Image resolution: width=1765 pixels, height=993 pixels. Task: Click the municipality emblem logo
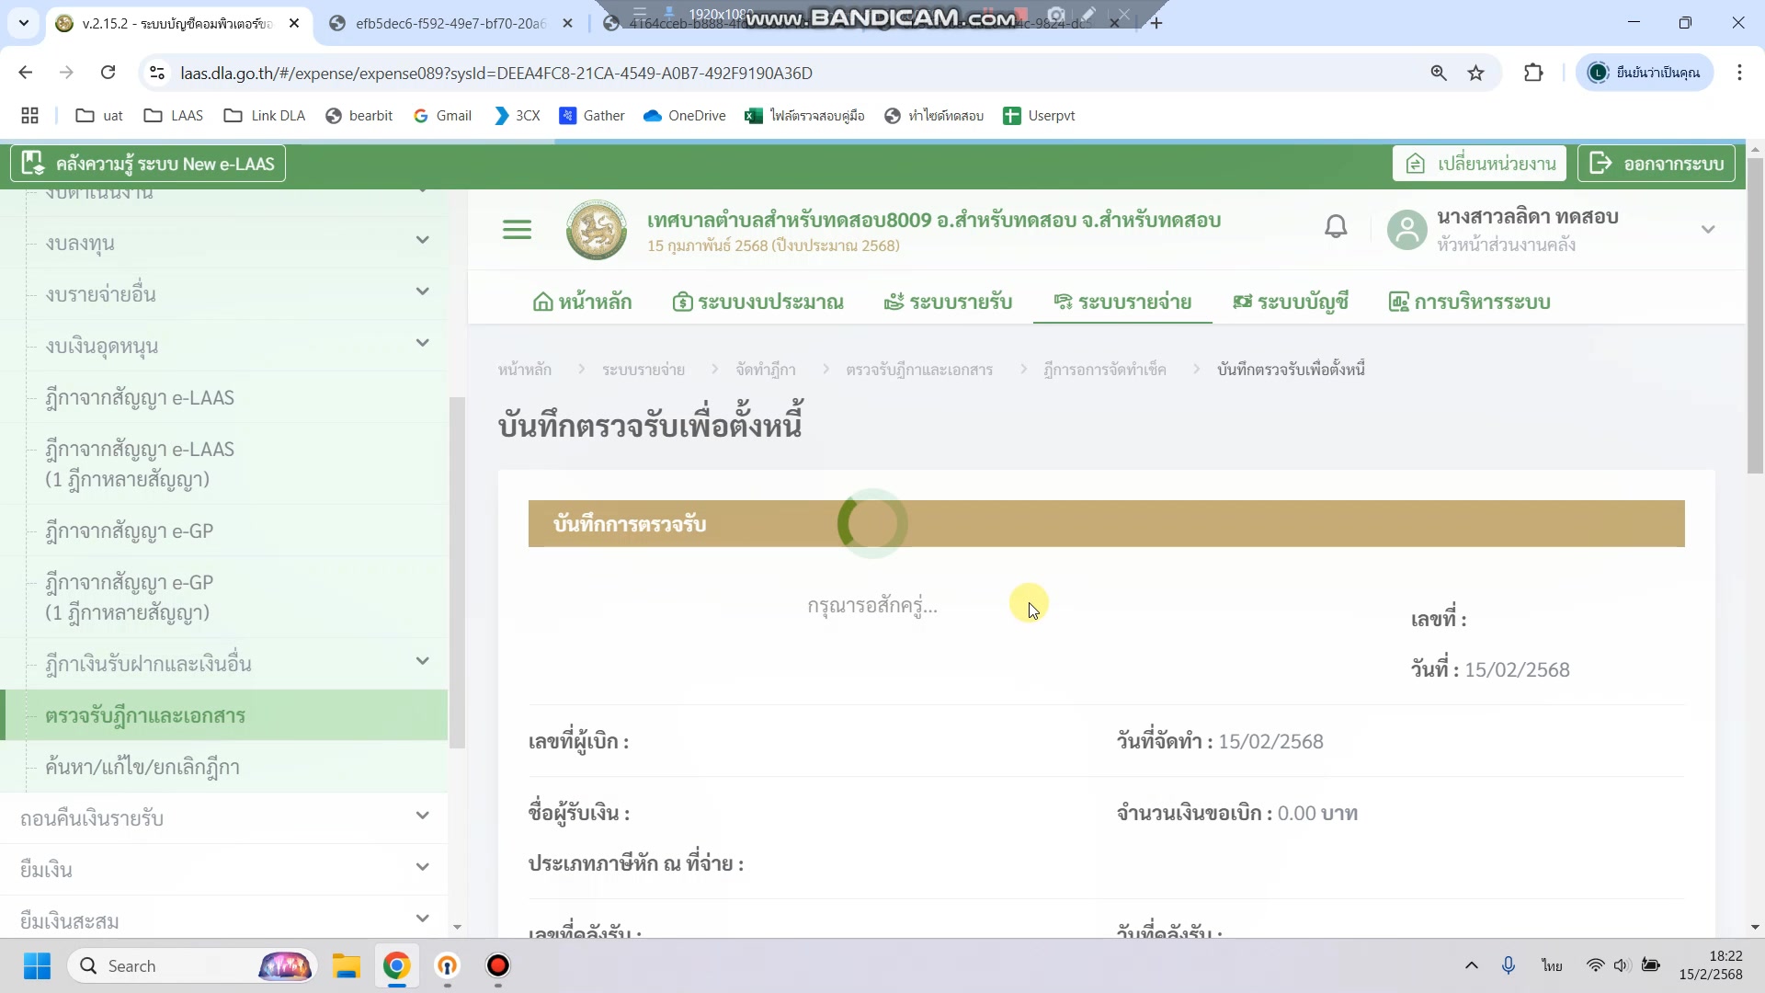tap(597, 229)
